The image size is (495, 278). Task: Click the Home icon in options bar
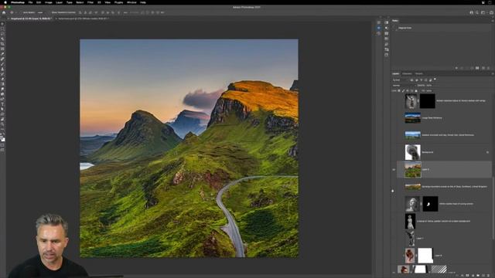[x=4, y=12]
